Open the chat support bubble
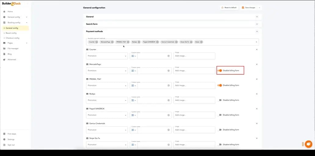The image size is (315, 156). 308,144
